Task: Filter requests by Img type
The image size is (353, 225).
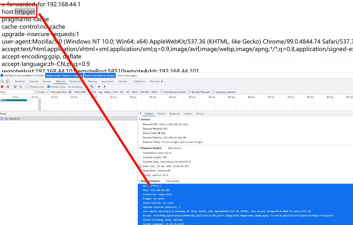Action: click(x=100, y=92)
